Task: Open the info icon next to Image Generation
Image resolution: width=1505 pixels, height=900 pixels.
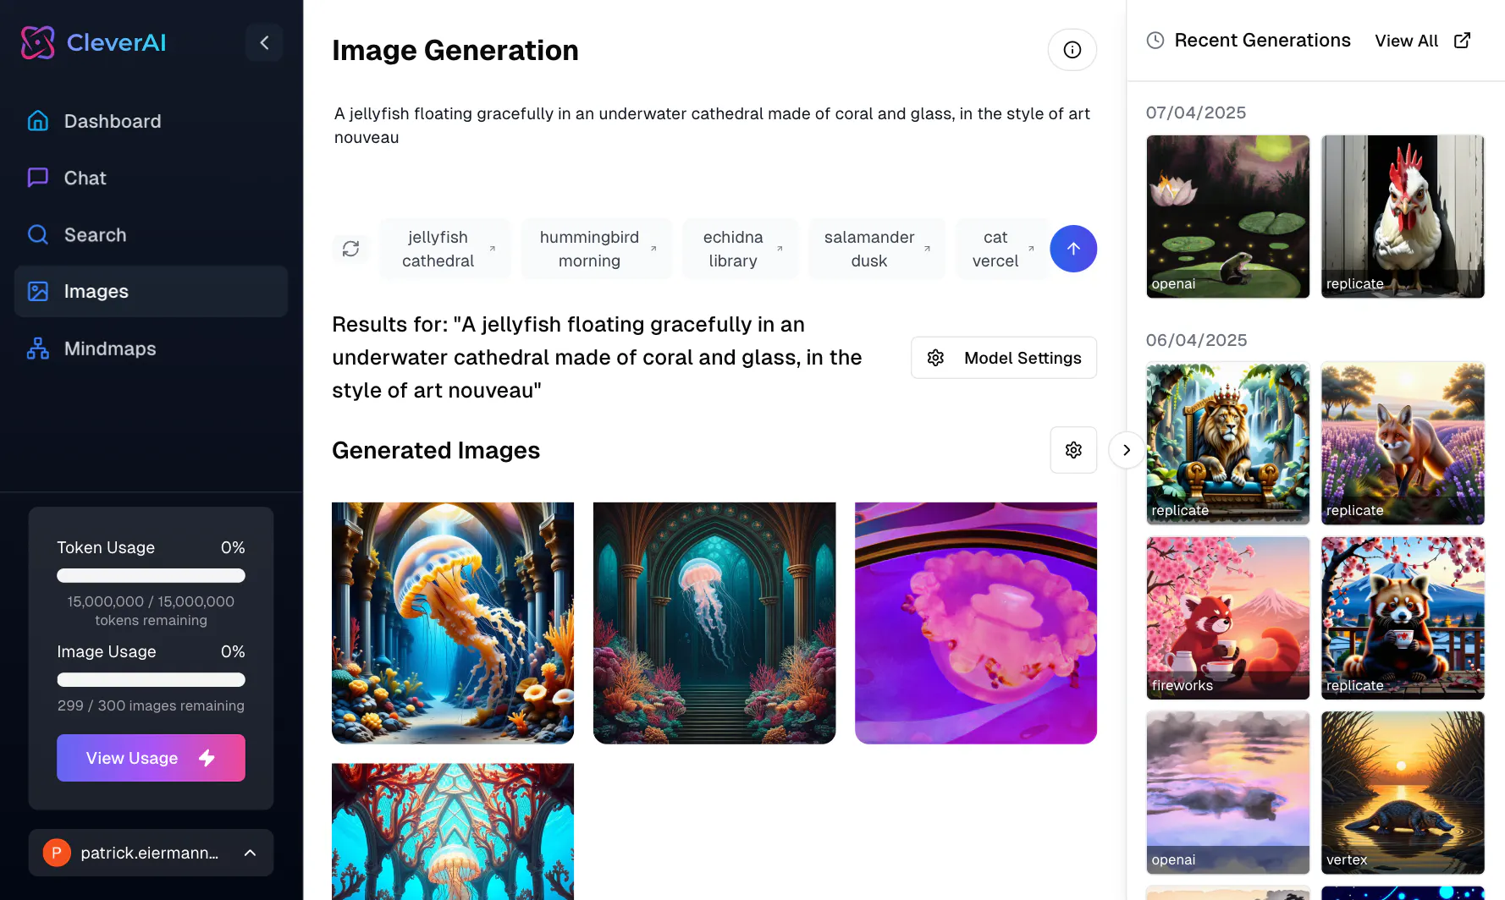Action: [1072, 50]
